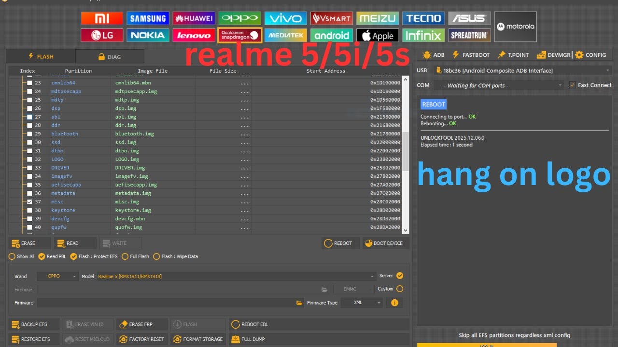Image resolution: width=618 pixels, height=347 pixels.
Task: Select the Lenovo brand logo
Action: [194, 35]
